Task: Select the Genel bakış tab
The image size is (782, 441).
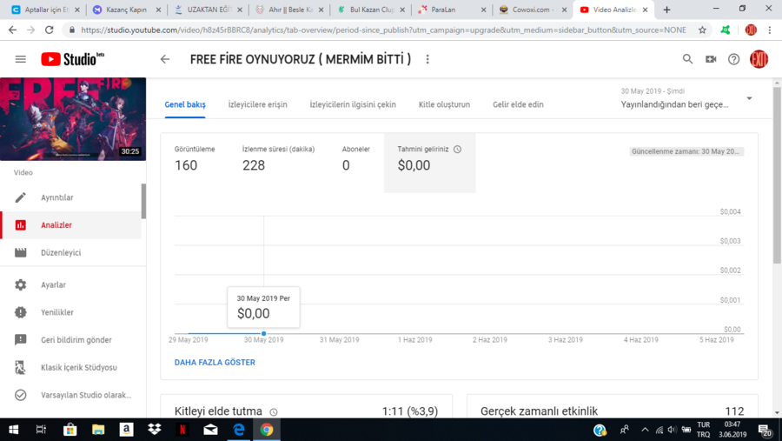Action: click(185, 104)
